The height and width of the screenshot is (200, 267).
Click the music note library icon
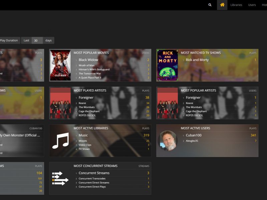tap(60, 141)
